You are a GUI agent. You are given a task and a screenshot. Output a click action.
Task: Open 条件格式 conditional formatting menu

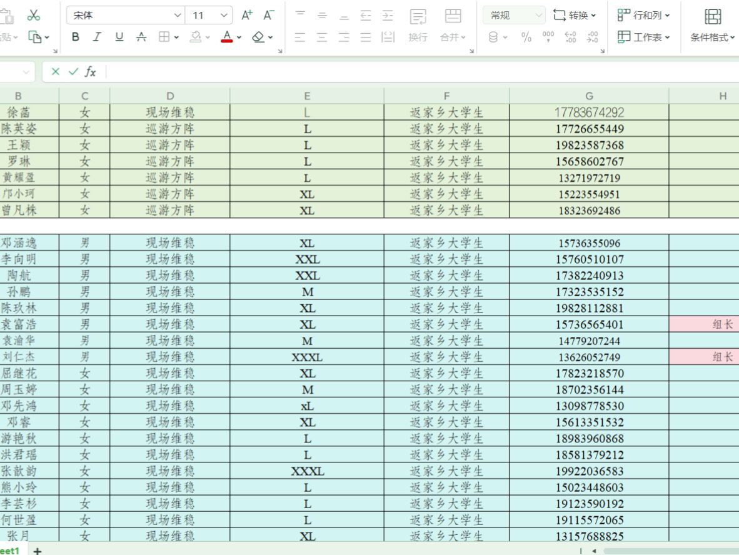click(x=713, y=26)
